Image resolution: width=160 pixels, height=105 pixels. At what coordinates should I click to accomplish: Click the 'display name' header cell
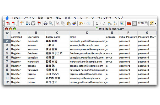coord(57,37)
